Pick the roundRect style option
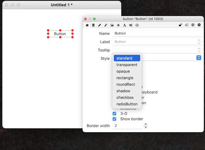This screenshot has height=150, width=205. coord(126,85)
